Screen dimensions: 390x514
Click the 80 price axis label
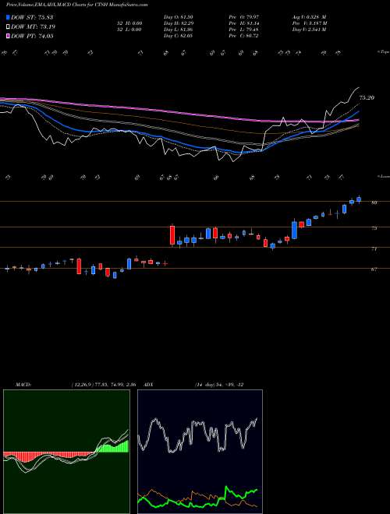click(x=374, y=202)
